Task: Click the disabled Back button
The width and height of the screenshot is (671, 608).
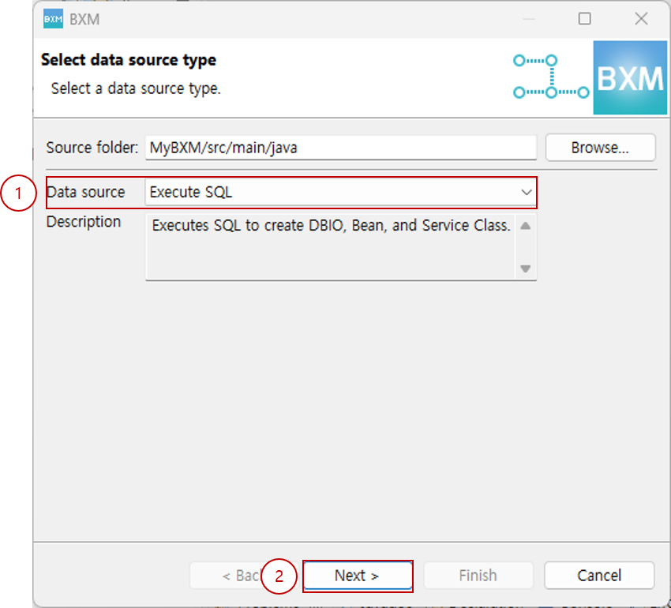Action: (237, 575)
